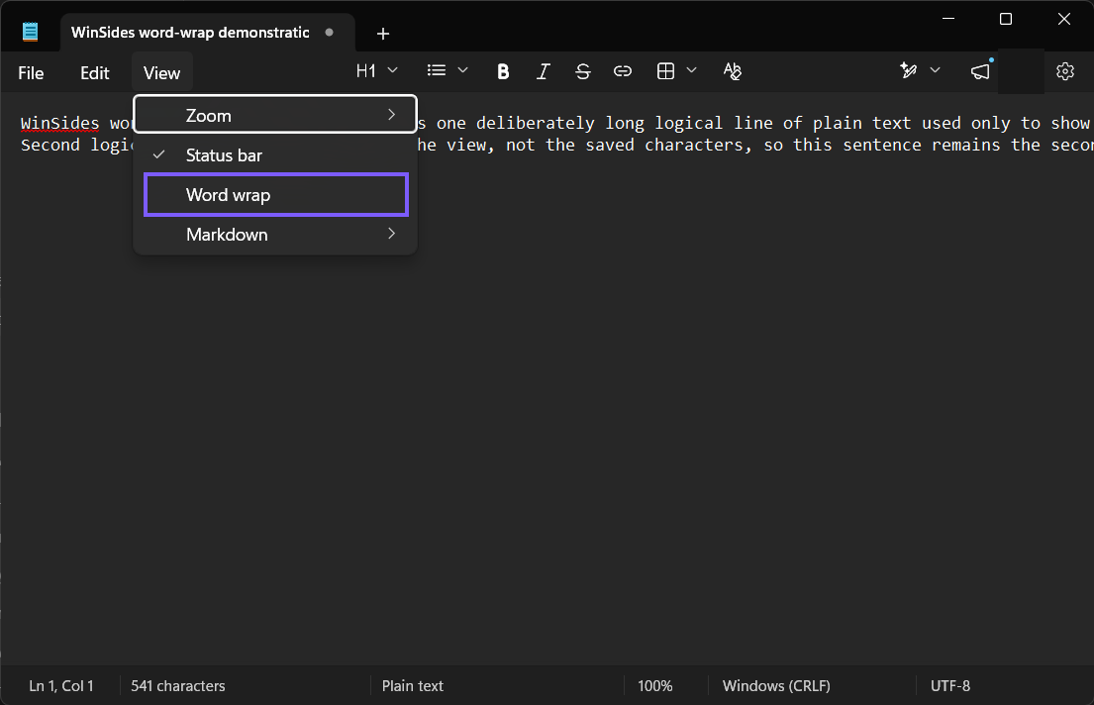Close the Notepad window
The image size is (1094, 705).
point(1064,19)
